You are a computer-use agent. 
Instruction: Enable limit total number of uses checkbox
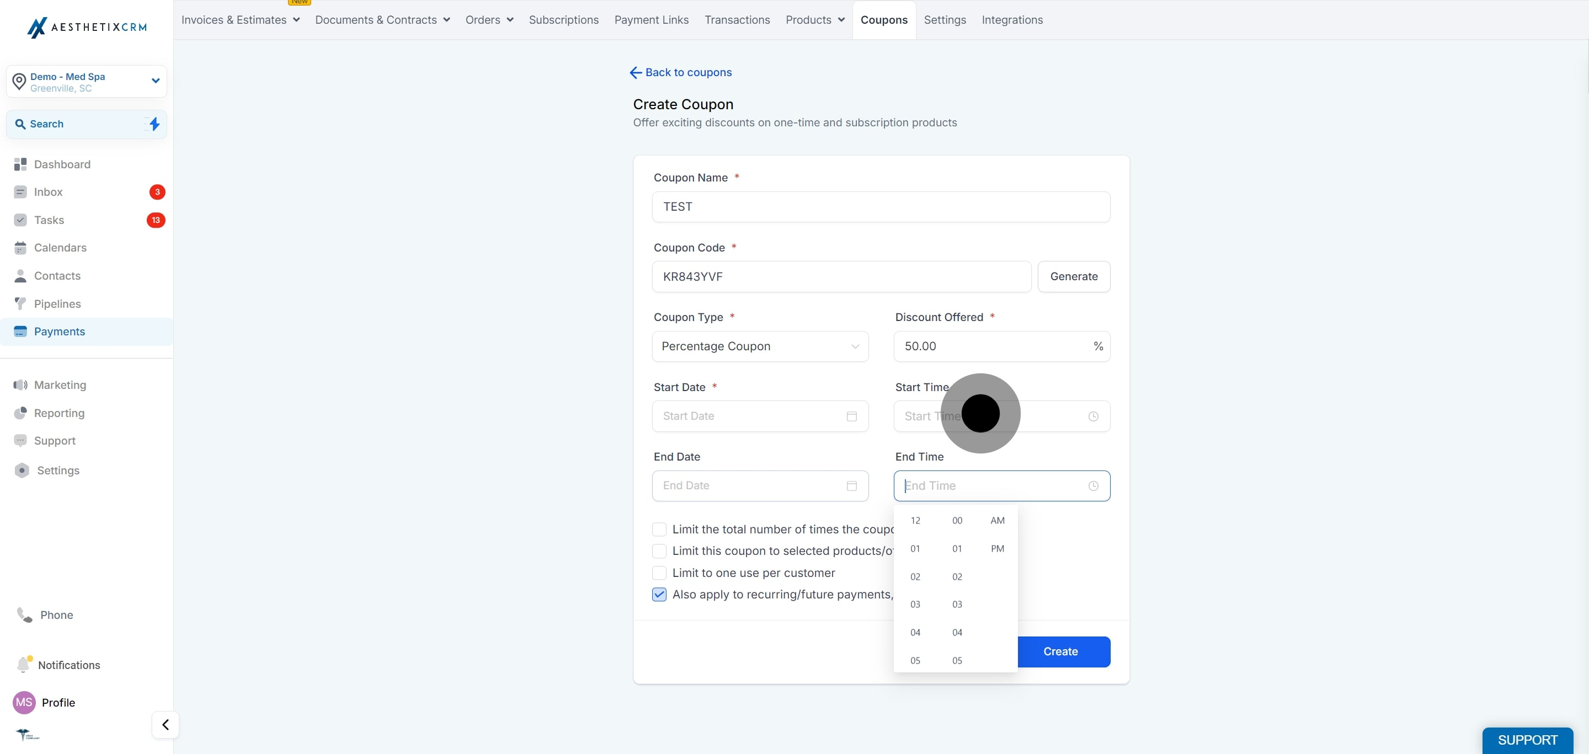tap(659, 529)
